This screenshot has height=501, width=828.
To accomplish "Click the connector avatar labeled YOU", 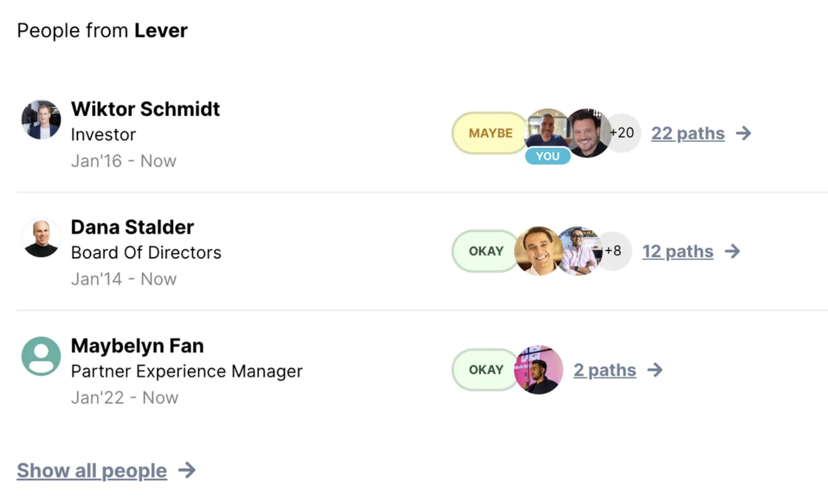I will [x=547, y=133].
